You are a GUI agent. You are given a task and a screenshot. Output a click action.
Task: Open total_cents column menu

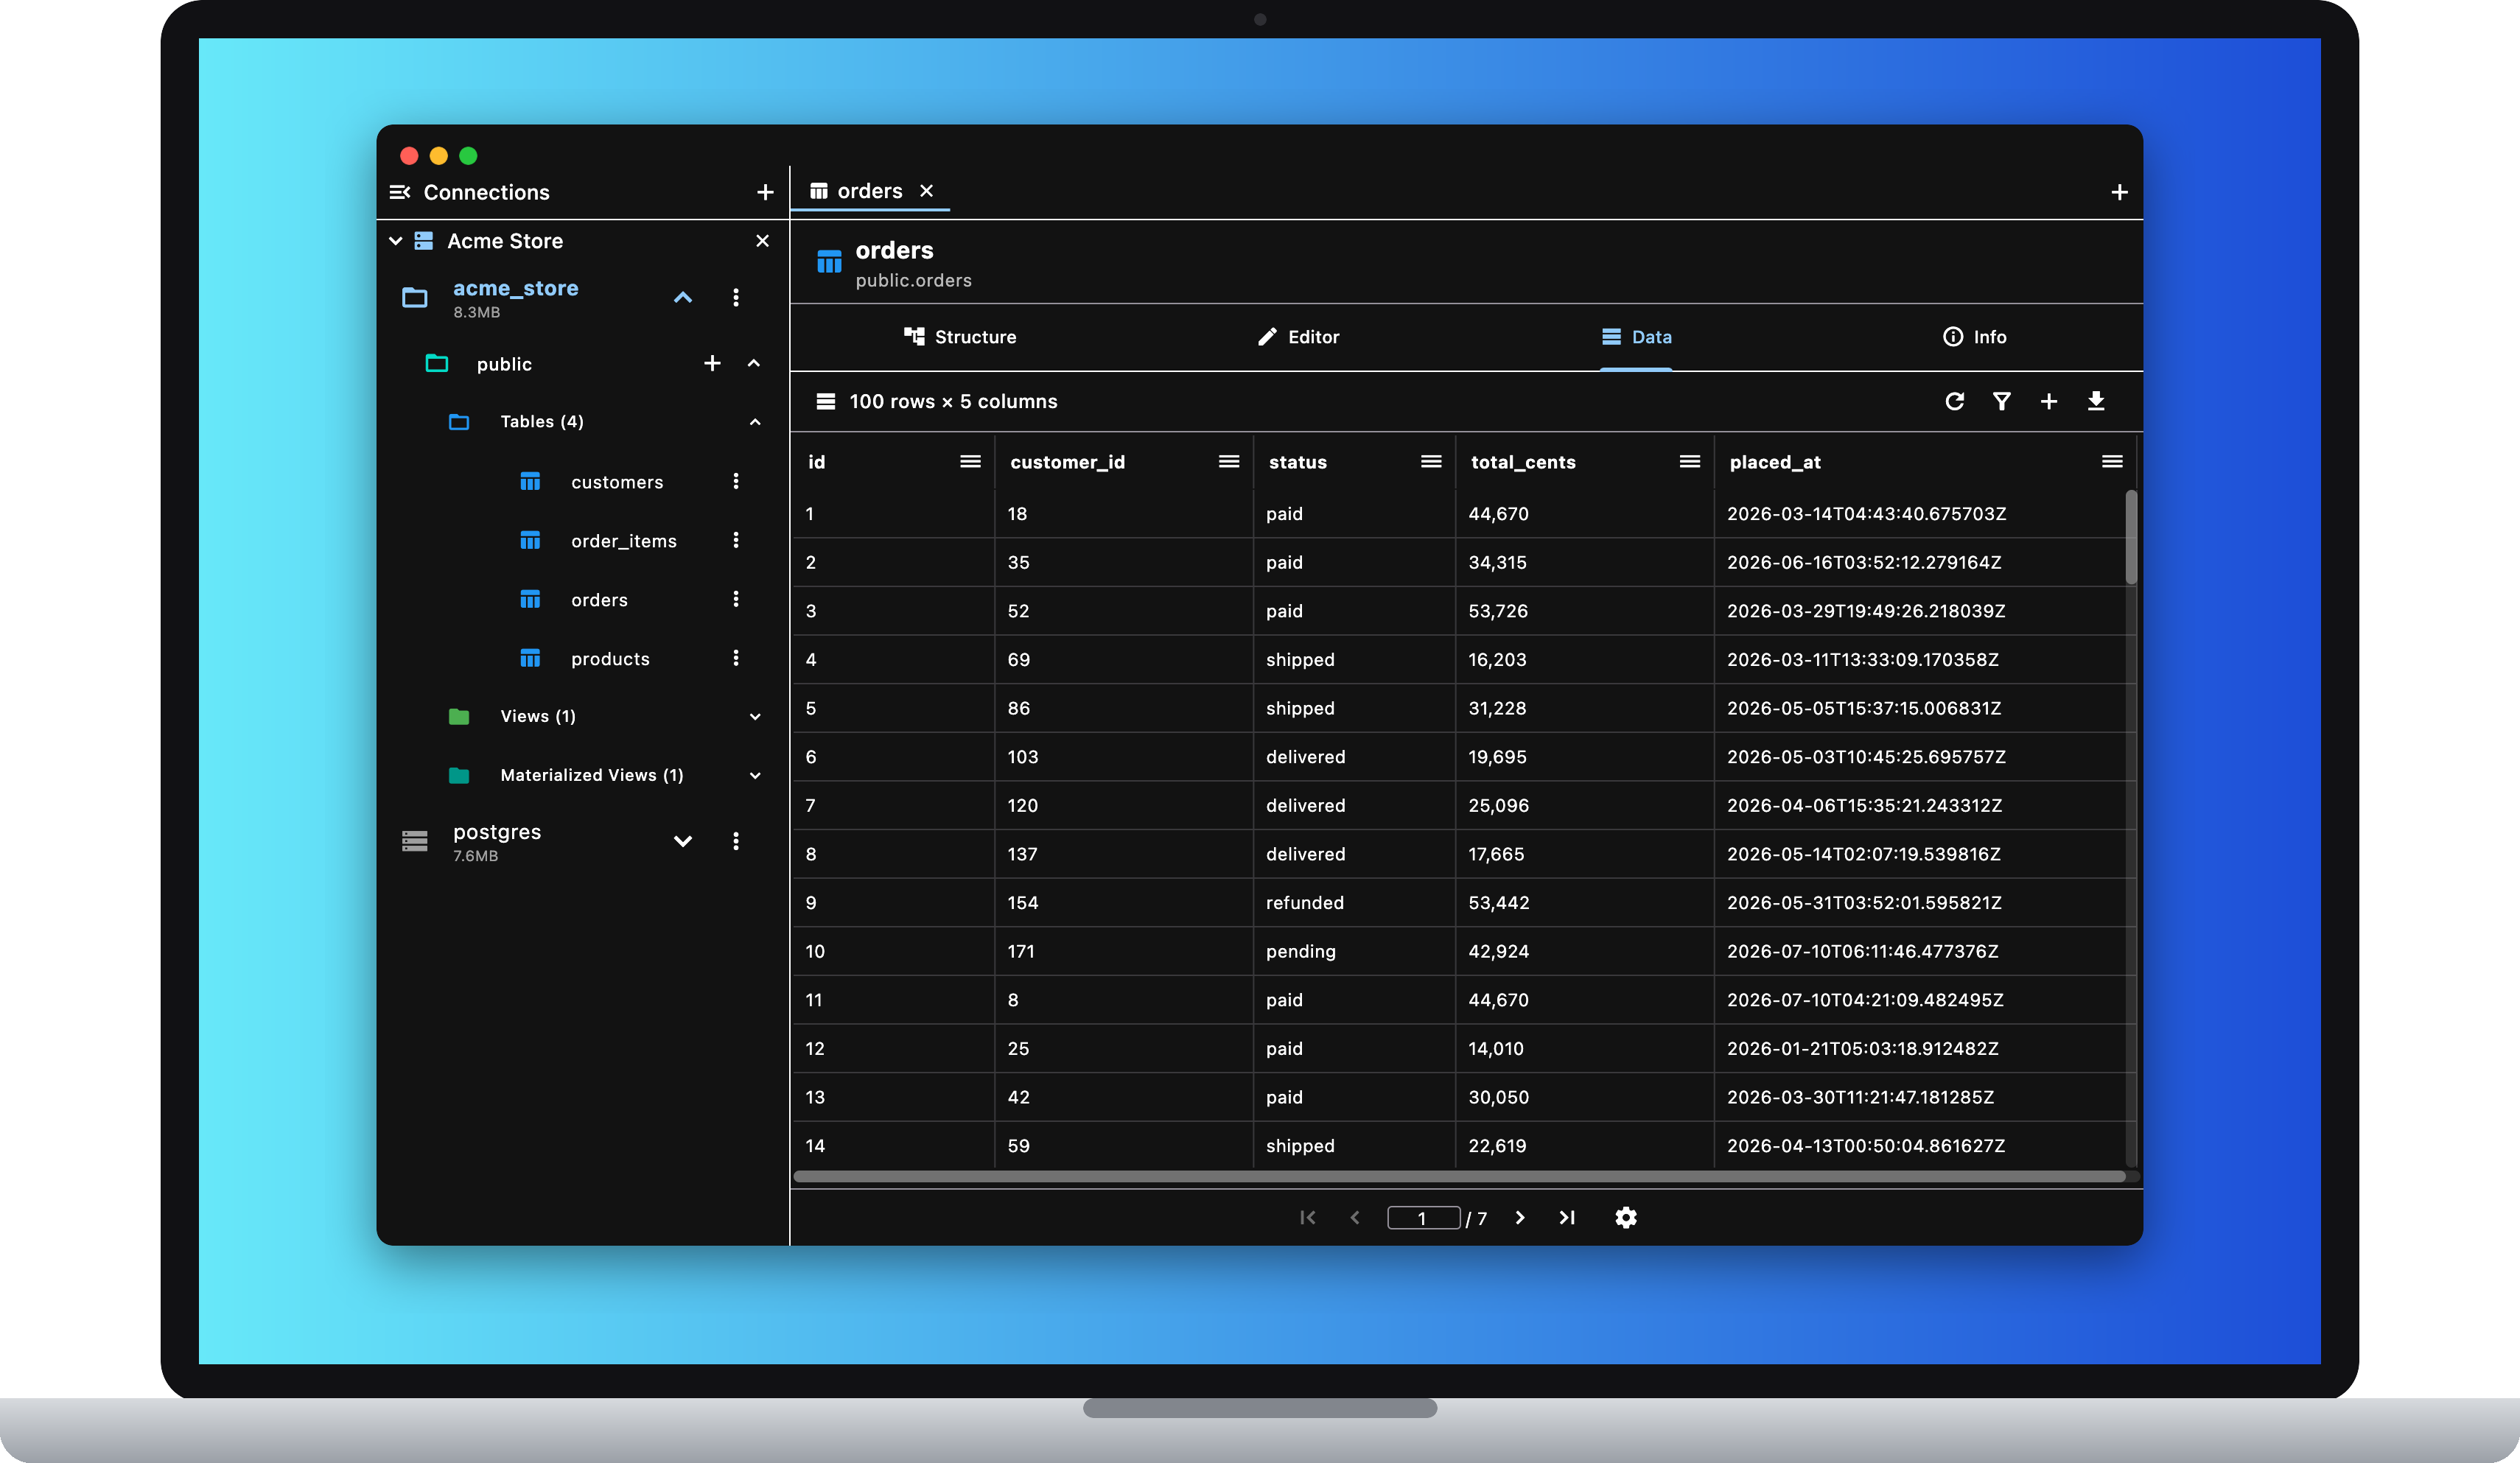tap(1690, 461)
